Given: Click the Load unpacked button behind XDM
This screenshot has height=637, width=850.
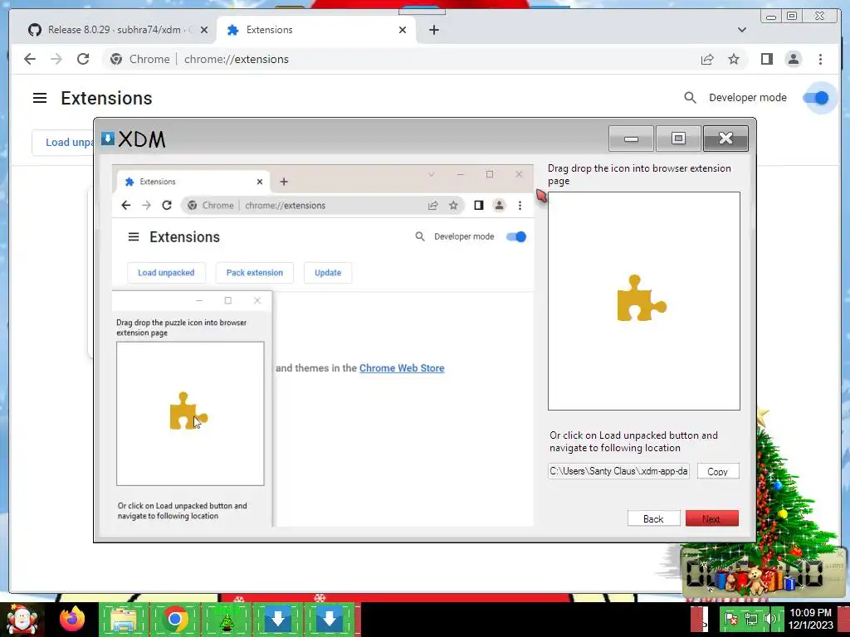Looking at the screenshot, I should (x=63, y=143).
